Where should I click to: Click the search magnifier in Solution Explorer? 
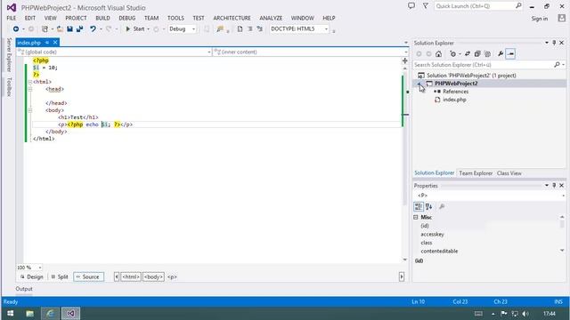click(x=557, y=65)
